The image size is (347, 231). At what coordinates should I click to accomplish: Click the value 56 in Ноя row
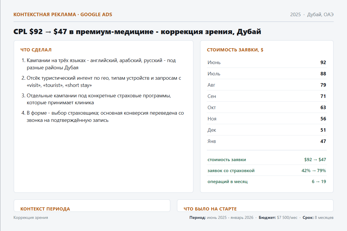[x=323, y=119]
